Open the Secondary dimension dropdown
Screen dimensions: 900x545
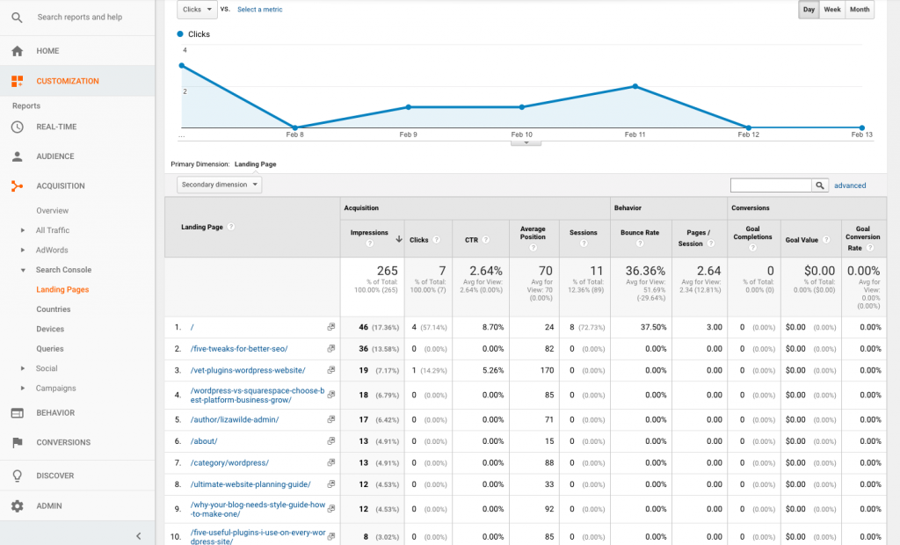click(220, 185)
